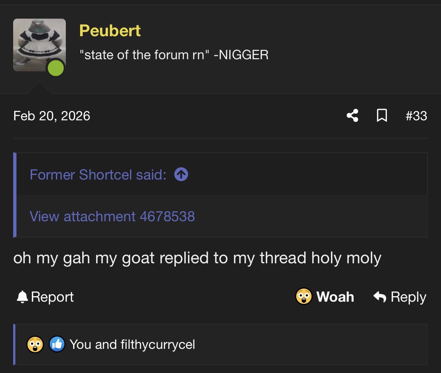441x373 pixels.
Task: Open the Peubert username profile link
Action: 110,31
